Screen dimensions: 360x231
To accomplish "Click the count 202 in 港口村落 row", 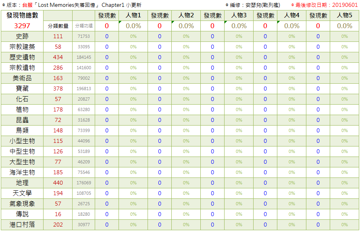I will (x=58, y=225).
